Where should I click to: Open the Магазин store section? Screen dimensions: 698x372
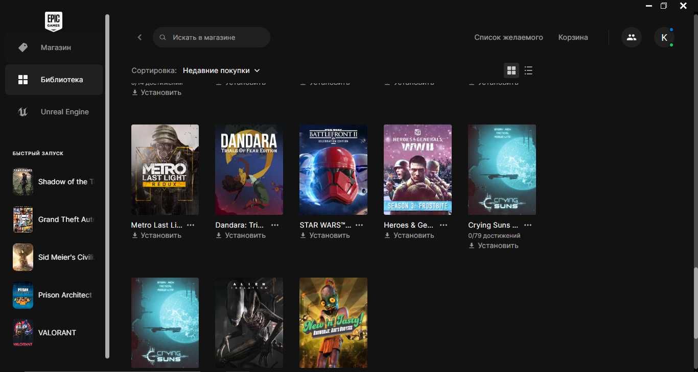(x=54, y=47)
